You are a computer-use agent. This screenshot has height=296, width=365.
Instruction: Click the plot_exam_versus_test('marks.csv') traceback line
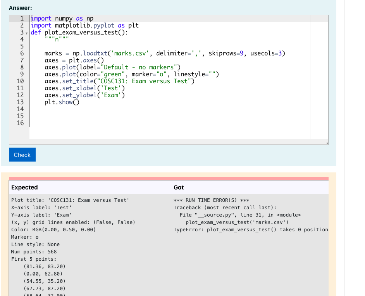[237, 222]
